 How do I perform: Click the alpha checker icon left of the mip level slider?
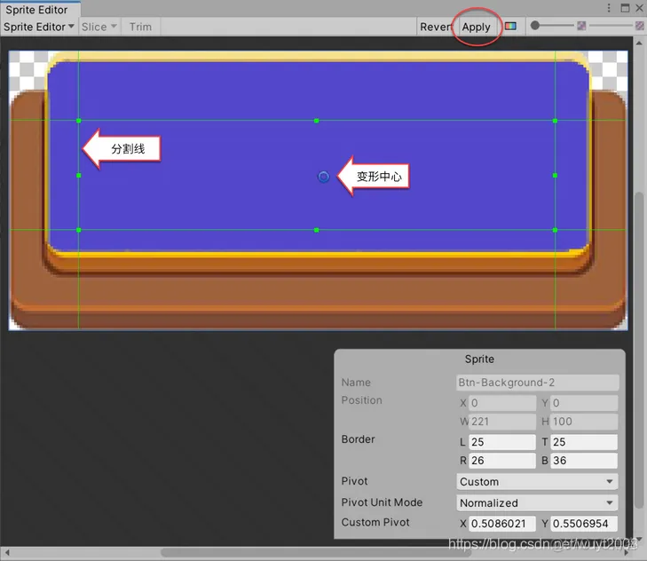tap(581, 26)
